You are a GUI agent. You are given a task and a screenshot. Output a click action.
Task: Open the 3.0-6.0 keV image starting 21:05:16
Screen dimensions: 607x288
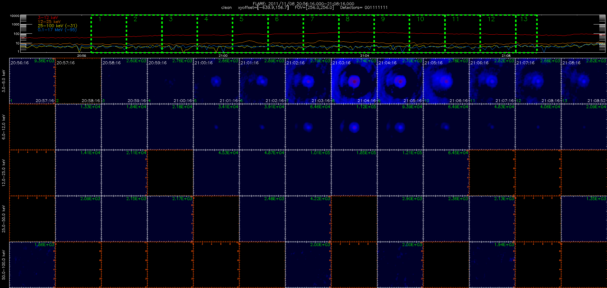446,81
